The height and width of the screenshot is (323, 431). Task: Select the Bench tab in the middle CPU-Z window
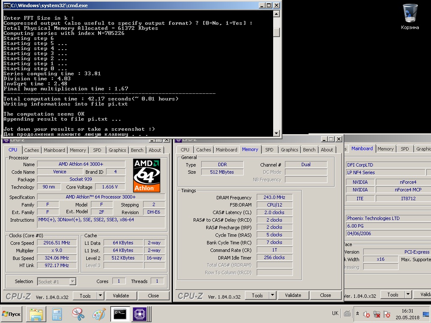coord(309,150)
